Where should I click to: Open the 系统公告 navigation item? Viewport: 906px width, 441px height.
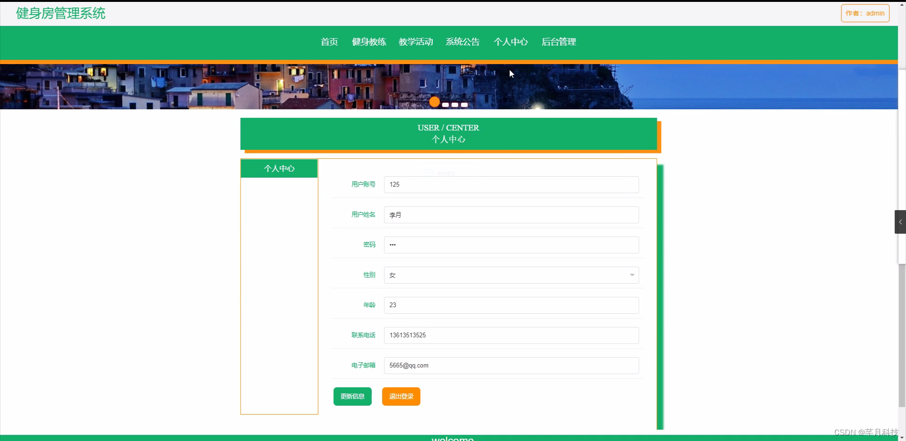point(462,41)
